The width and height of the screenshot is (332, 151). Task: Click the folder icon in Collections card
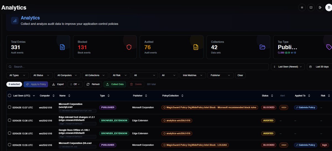click(x=262, y=47)
